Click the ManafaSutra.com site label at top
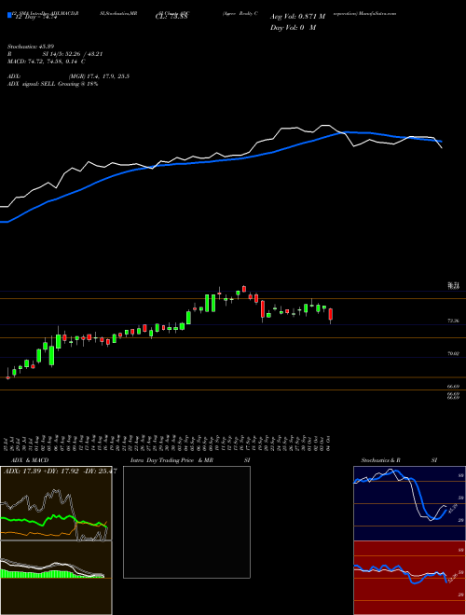 pos(378,13)
